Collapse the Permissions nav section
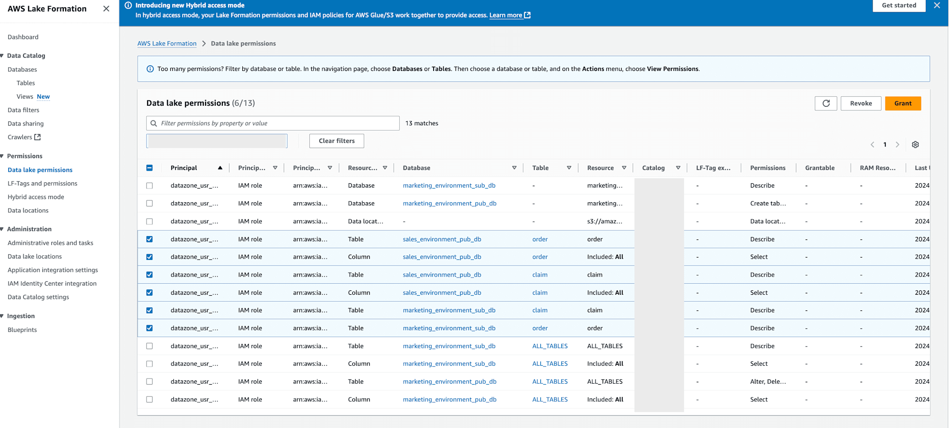 [x=2, y=156]
